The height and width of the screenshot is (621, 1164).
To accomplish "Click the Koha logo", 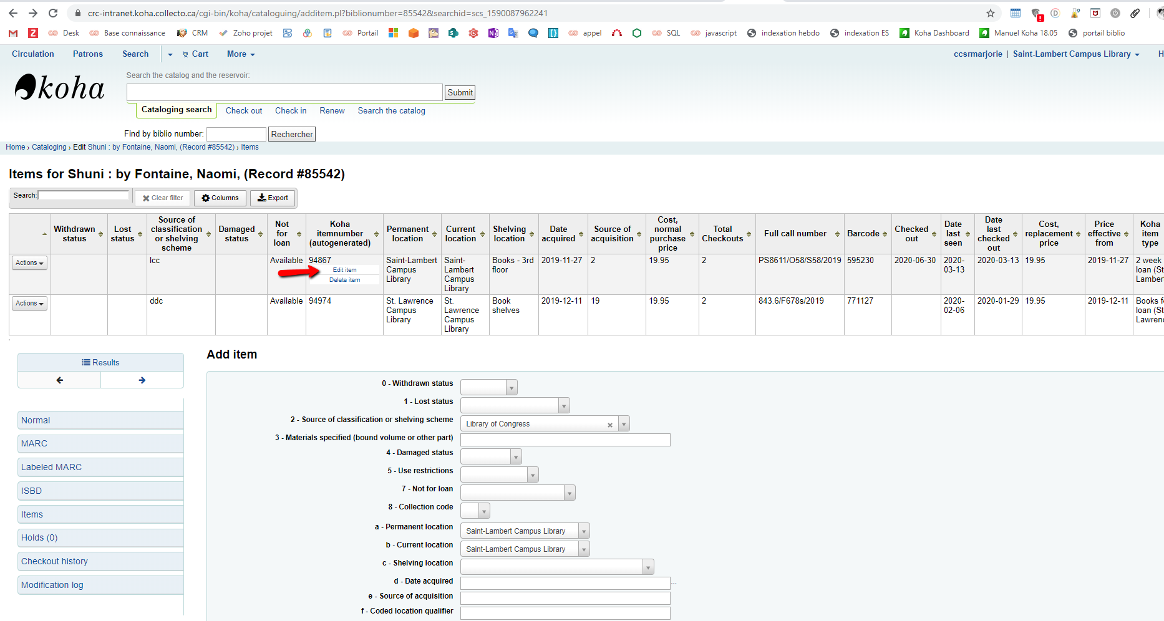I will point(60,88).
